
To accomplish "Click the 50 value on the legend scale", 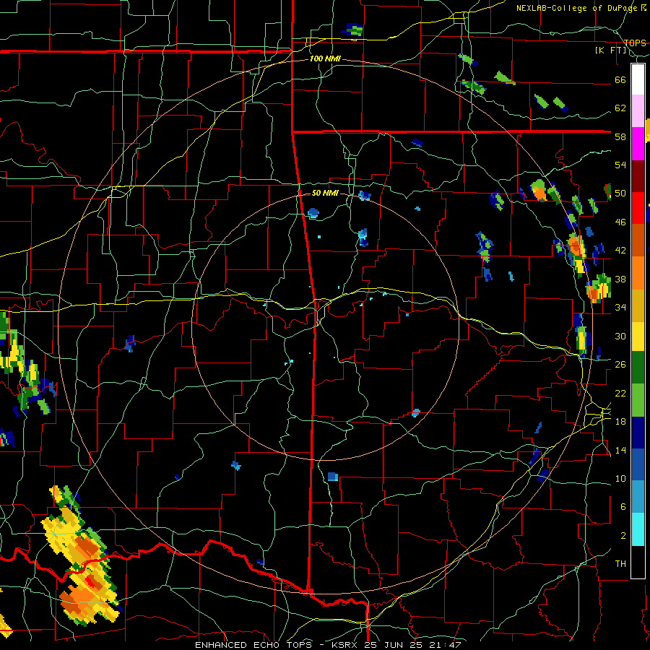I will tap(620, 194).
